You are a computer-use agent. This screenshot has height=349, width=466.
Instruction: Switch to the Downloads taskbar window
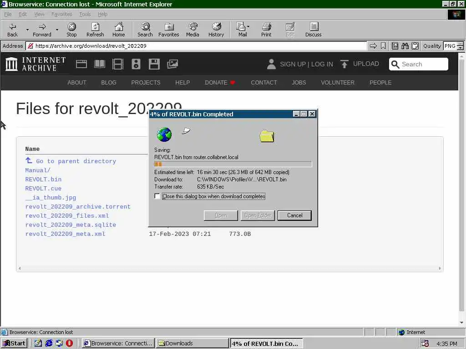point(192,344)
